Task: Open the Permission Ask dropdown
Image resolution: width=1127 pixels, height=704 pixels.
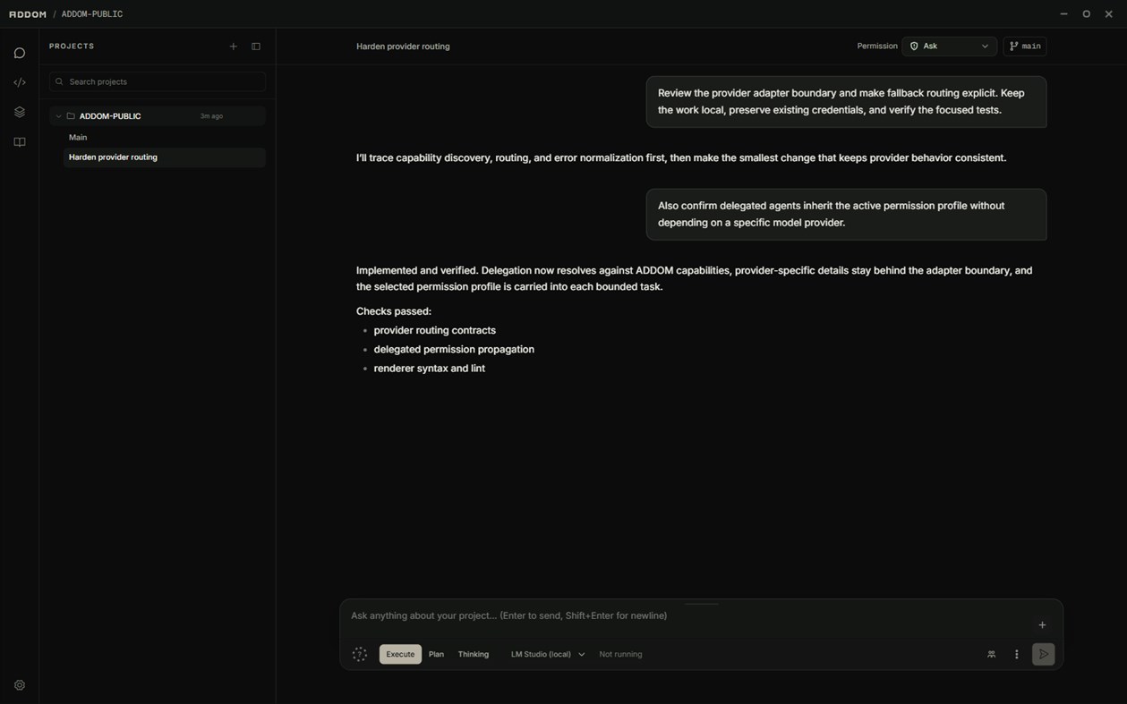Action: tap(949, 47)
